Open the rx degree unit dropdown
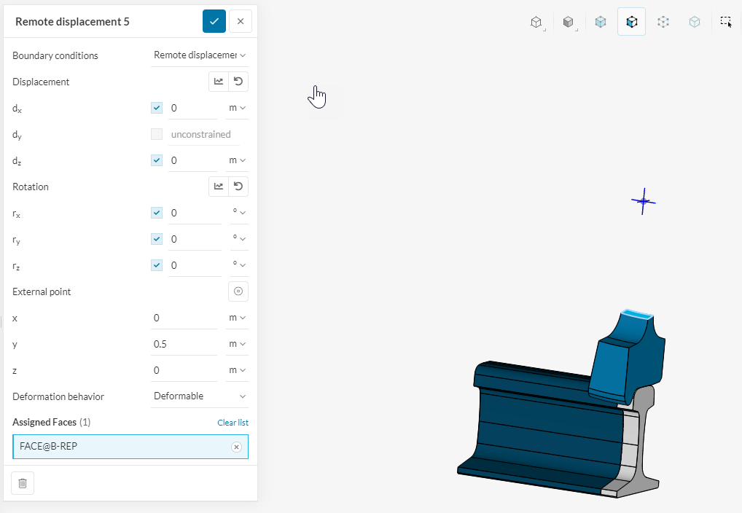The width and height of the screenshot is (742, 513). coord(239,213)
